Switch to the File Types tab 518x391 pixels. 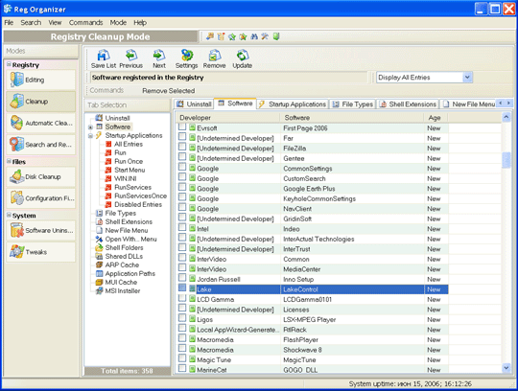click(353, 104)
